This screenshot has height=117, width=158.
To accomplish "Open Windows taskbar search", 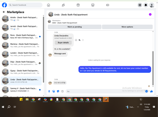I will 9,107.
